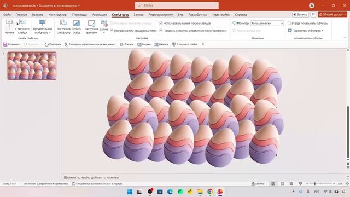Toggle keep slides updated checkbox

coord(112,23)
